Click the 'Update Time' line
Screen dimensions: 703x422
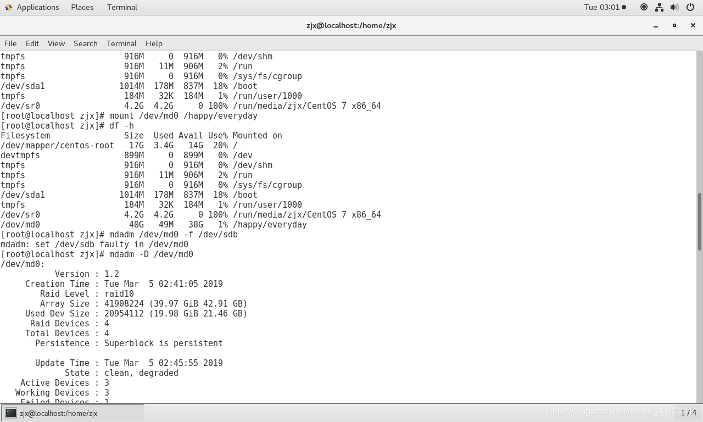click(x=129, y=363)
